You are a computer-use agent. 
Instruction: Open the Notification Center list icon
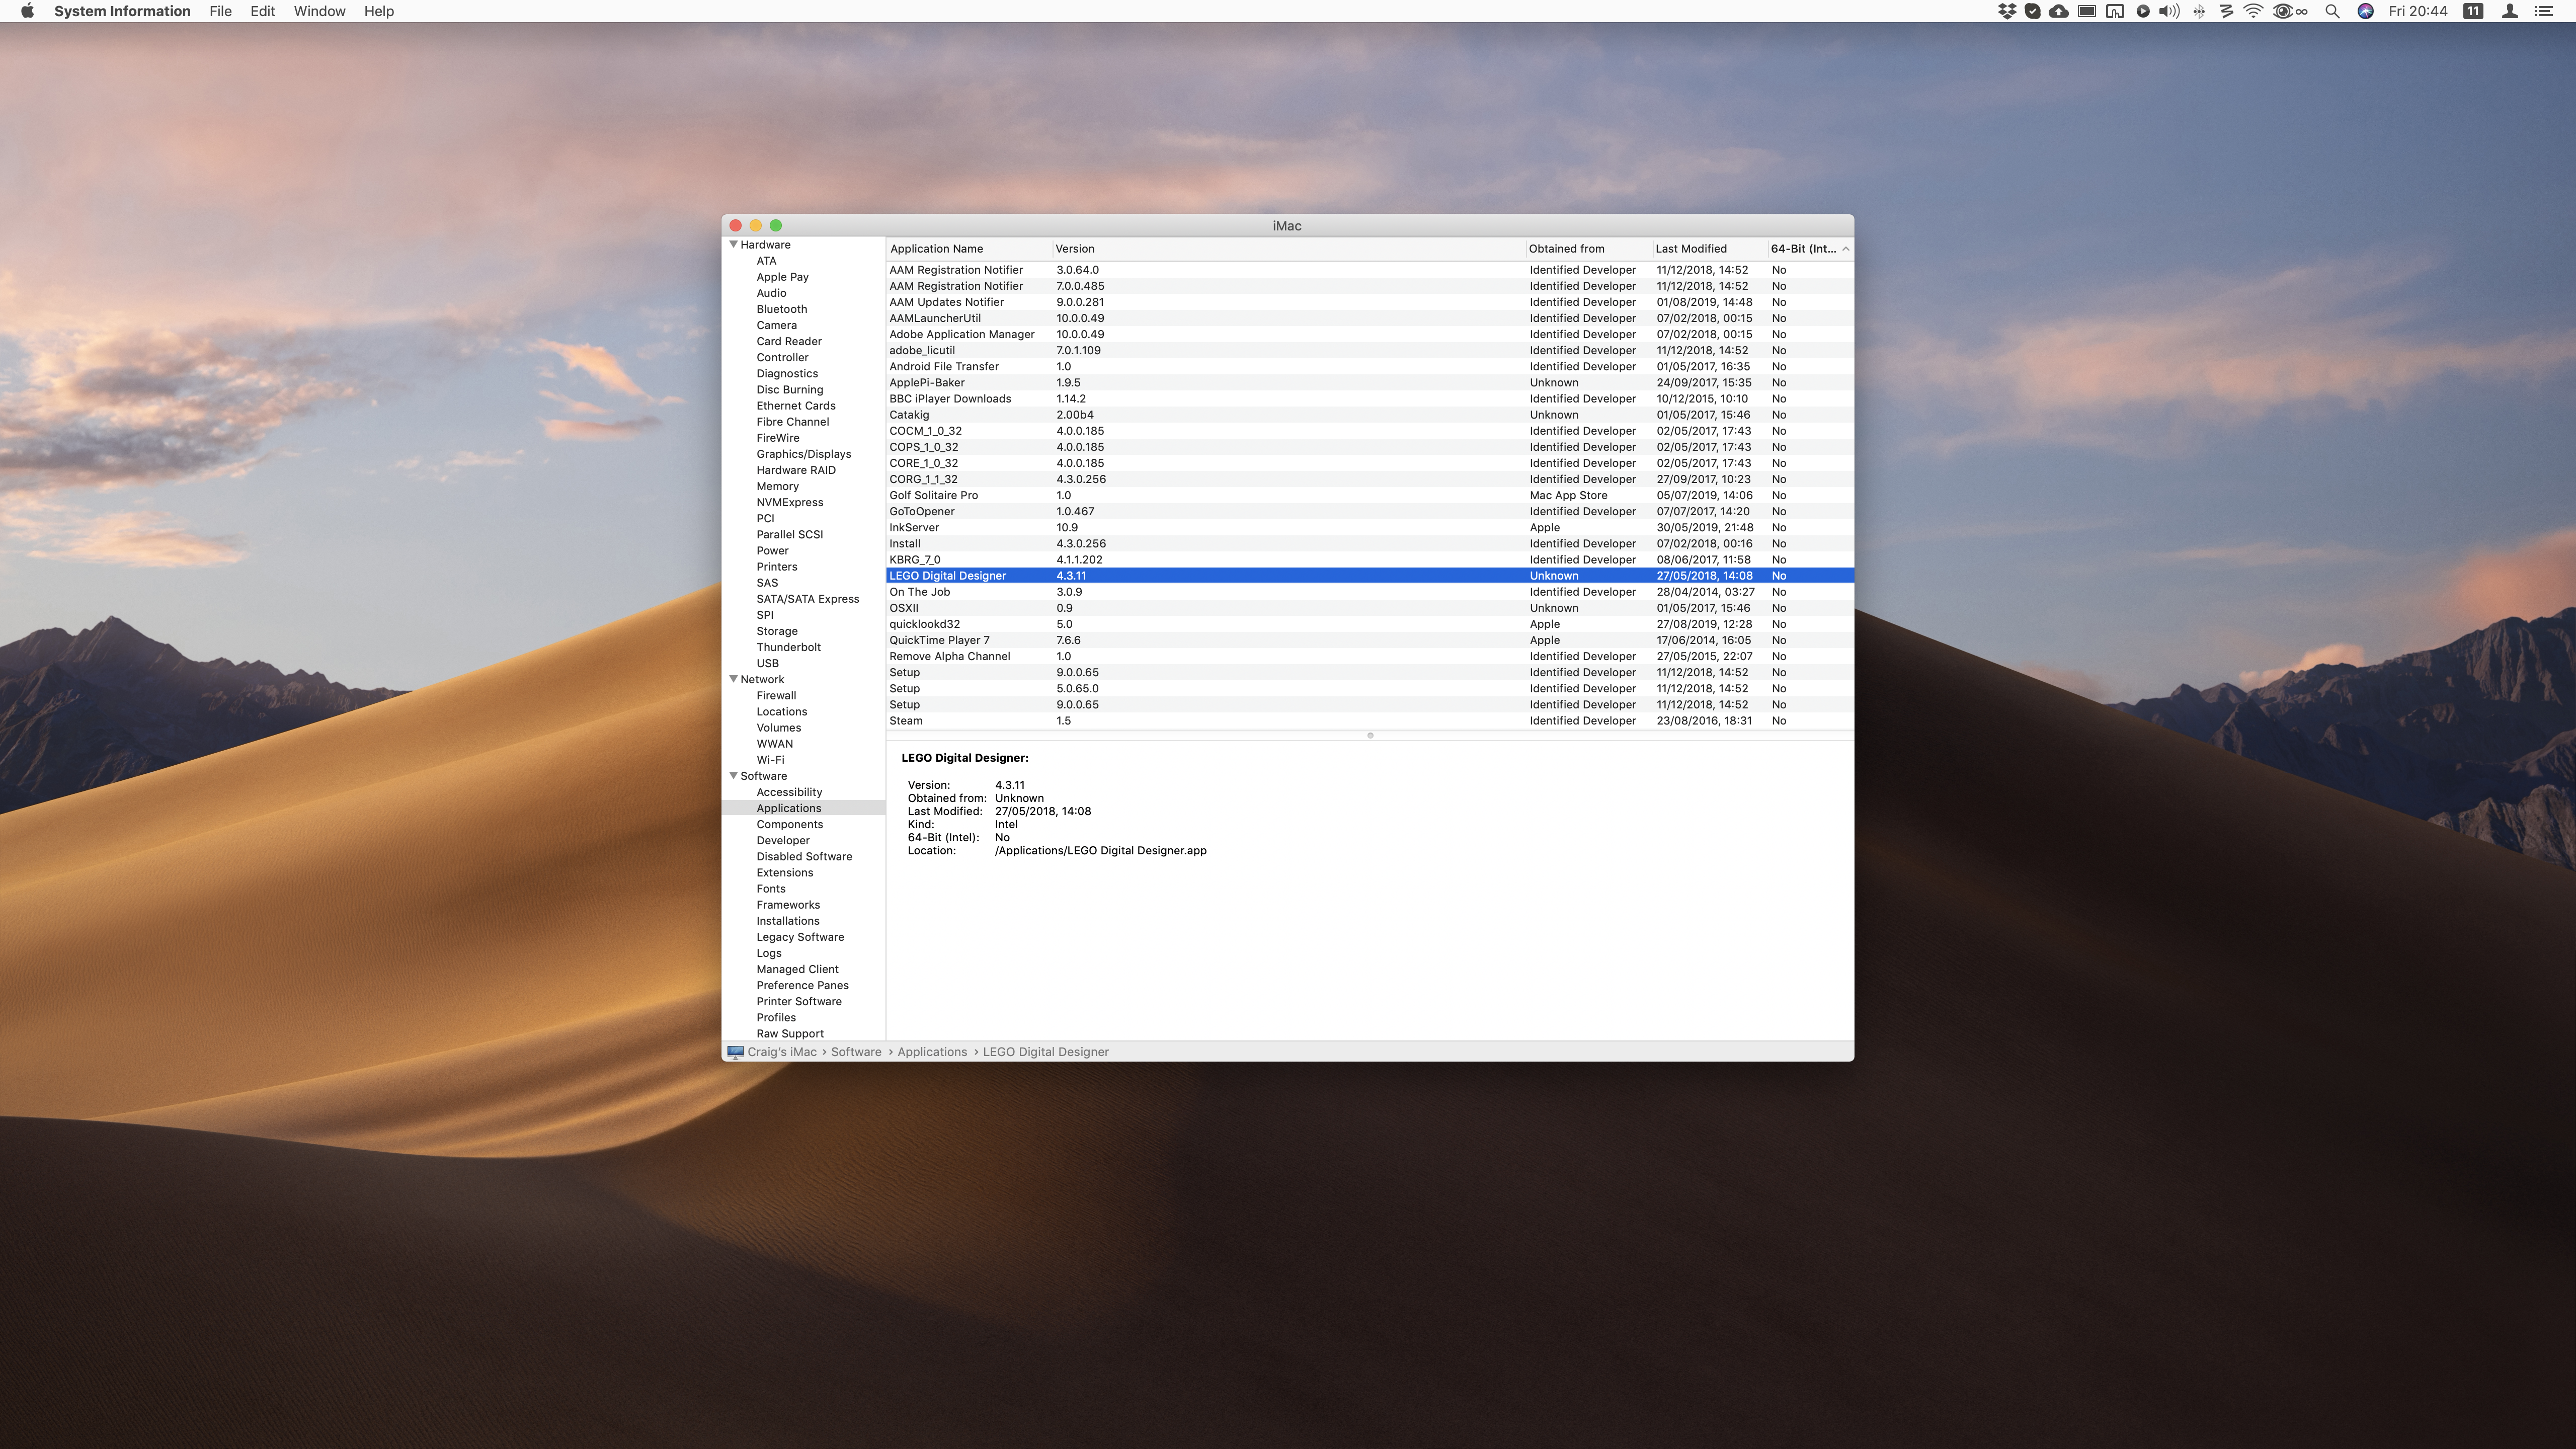(2543, 11)
